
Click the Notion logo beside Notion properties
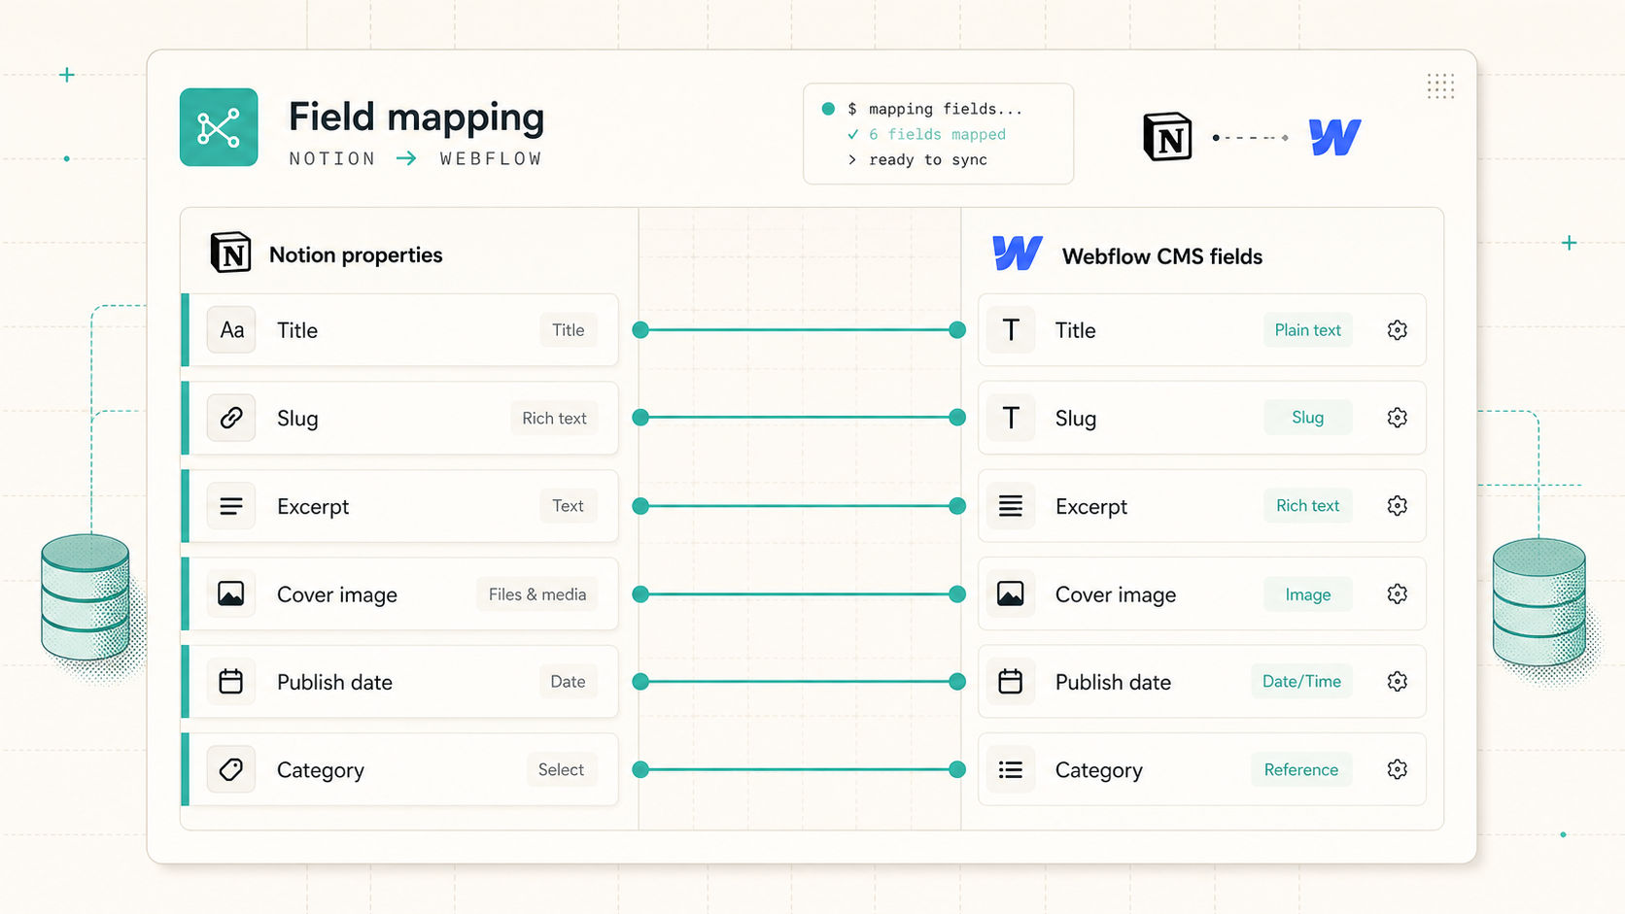[231, 254]
